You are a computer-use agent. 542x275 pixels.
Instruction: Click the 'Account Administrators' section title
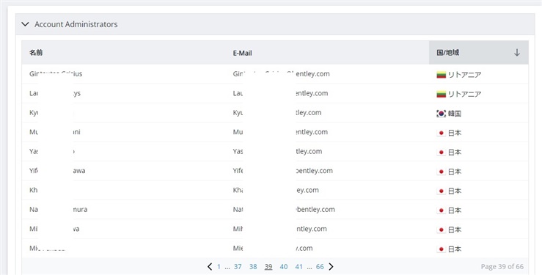[76, 24]
